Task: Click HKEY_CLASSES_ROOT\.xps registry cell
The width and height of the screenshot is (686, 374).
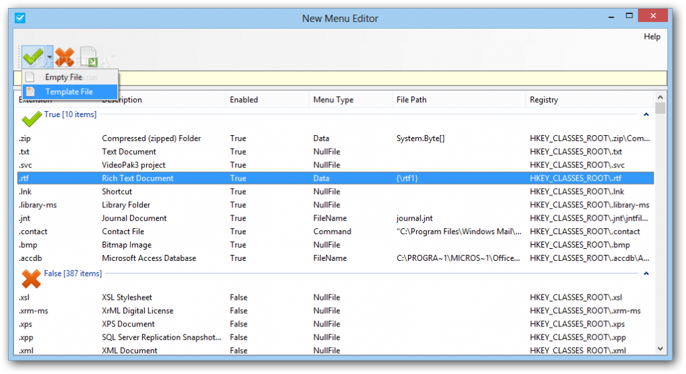Action: click(x=577, y=324)
